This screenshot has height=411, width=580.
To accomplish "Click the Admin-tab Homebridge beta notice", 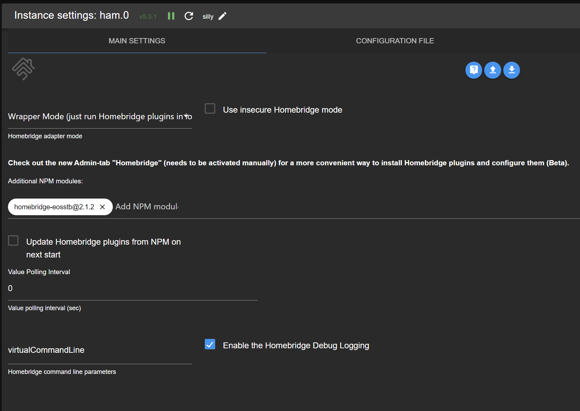I will click(288, 163).
